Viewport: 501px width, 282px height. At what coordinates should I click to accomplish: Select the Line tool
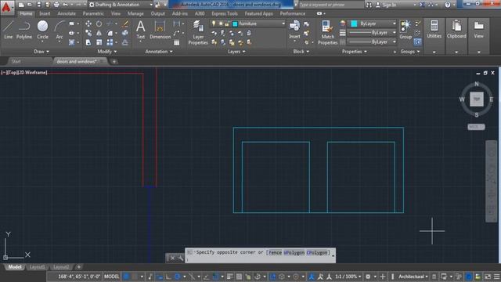(8, 30)
